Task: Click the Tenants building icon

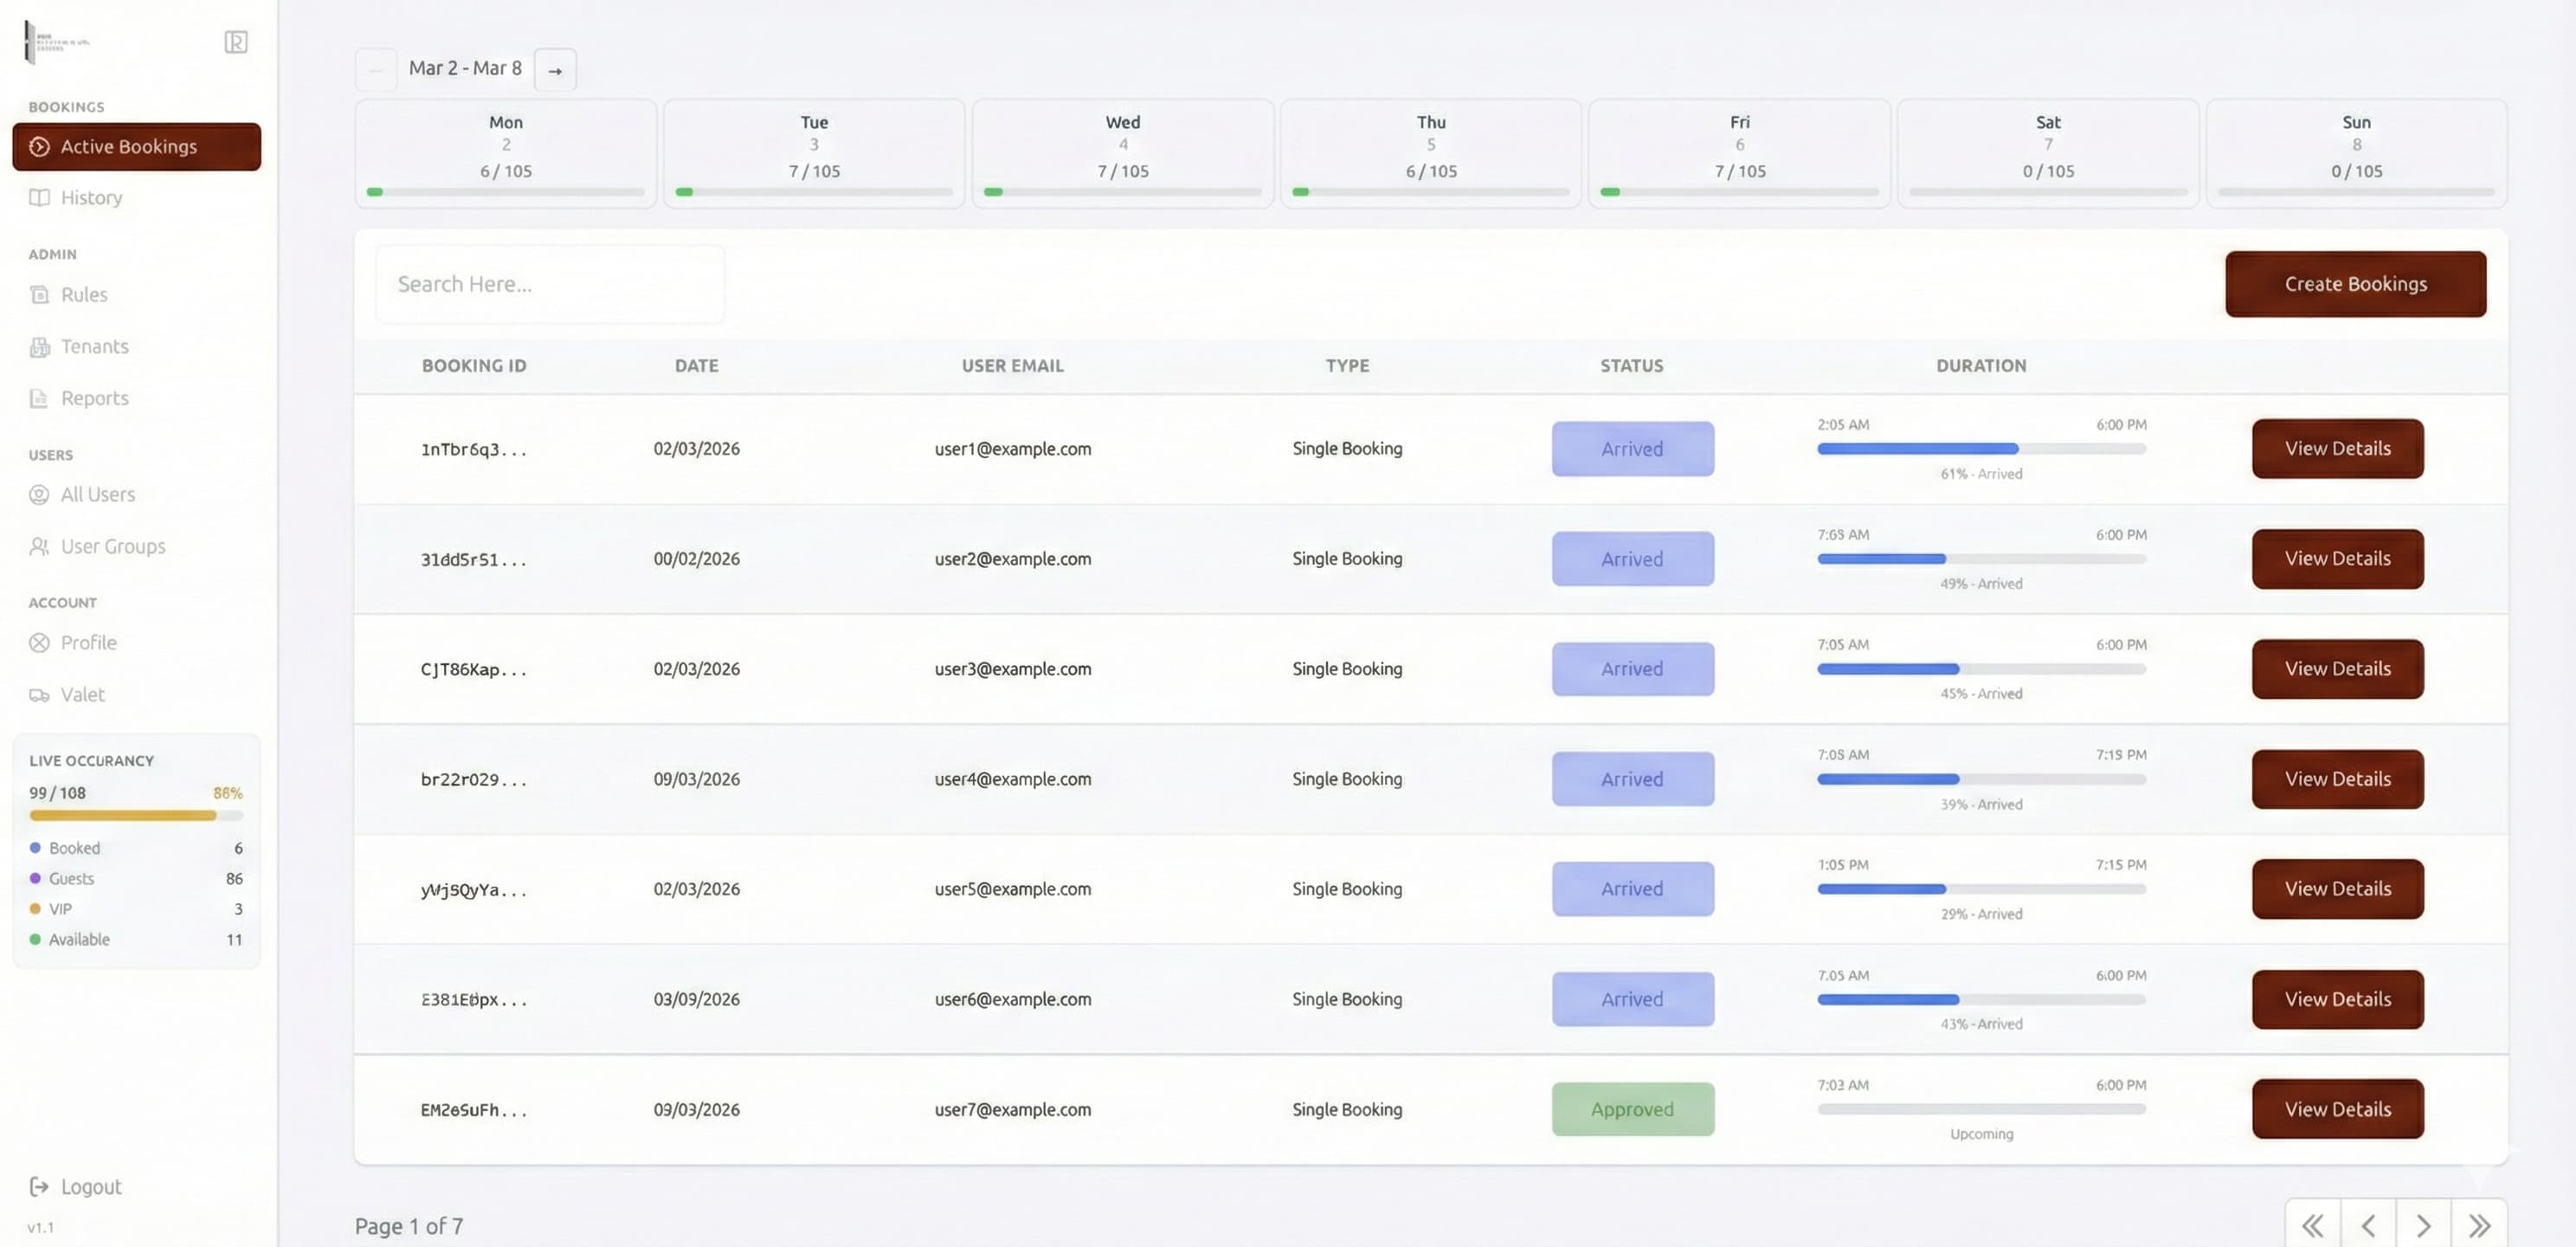Action: pos(39,346)
